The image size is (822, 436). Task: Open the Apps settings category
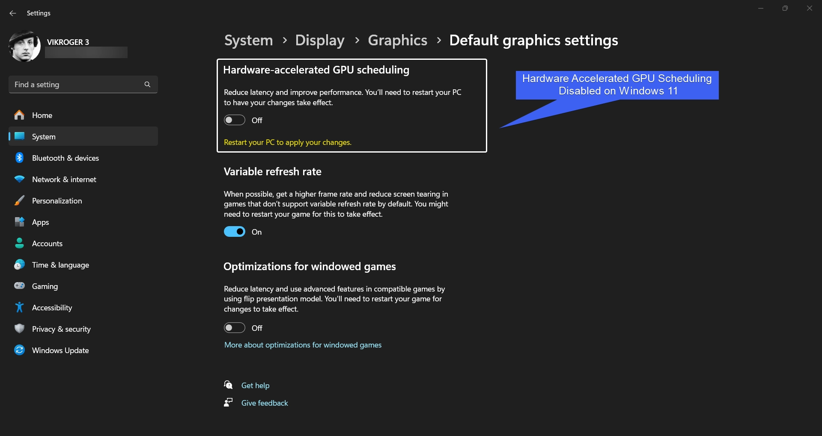click(x=83, y=222)
